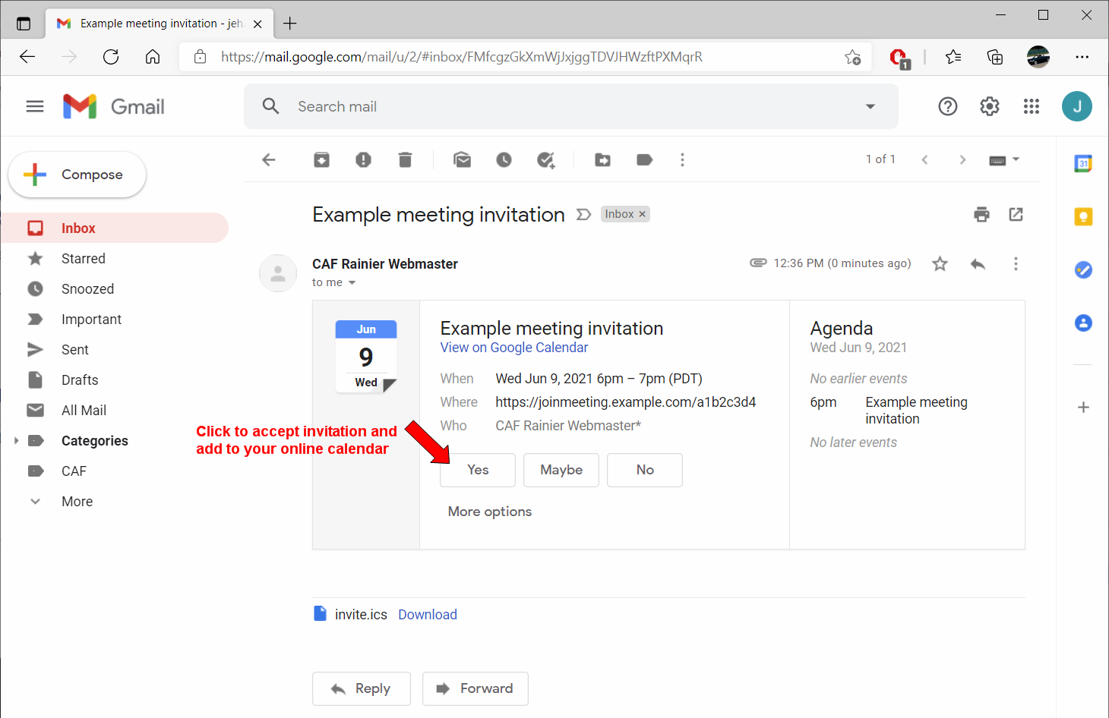Toggle the importance marker beside the subject
Image resolution: width=1109 pixels, height=718 pixels.
(583, 215)
